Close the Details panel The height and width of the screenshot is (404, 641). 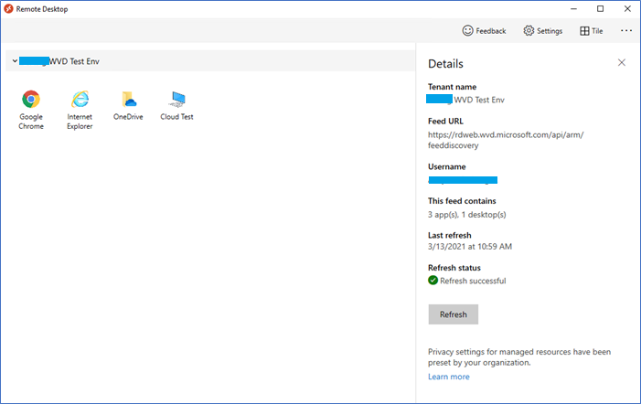click(622, 62)
